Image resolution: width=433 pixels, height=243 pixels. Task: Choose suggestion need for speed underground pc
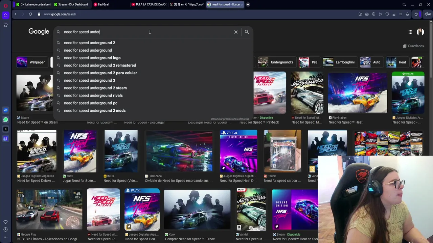click(x=153, y=103)
